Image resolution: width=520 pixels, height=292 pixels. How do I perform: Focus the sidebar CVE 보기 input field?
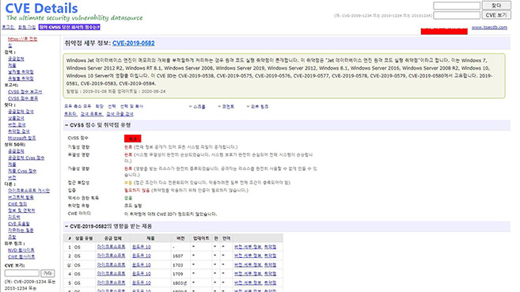pyautogui.click(x=22, y=273)
